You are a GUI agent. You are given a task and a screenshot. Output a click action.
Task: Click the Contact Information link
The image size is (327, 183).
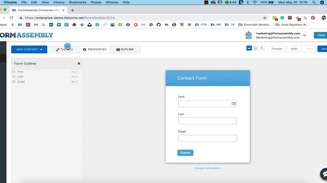tap(207, 168)
